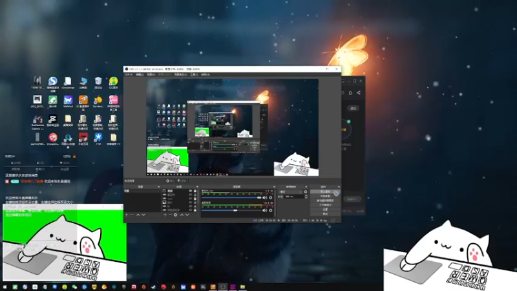The height and width of the screenshot is (291, 517).
Task: Open Steam from the taskbar
Action: coord(153,286)
